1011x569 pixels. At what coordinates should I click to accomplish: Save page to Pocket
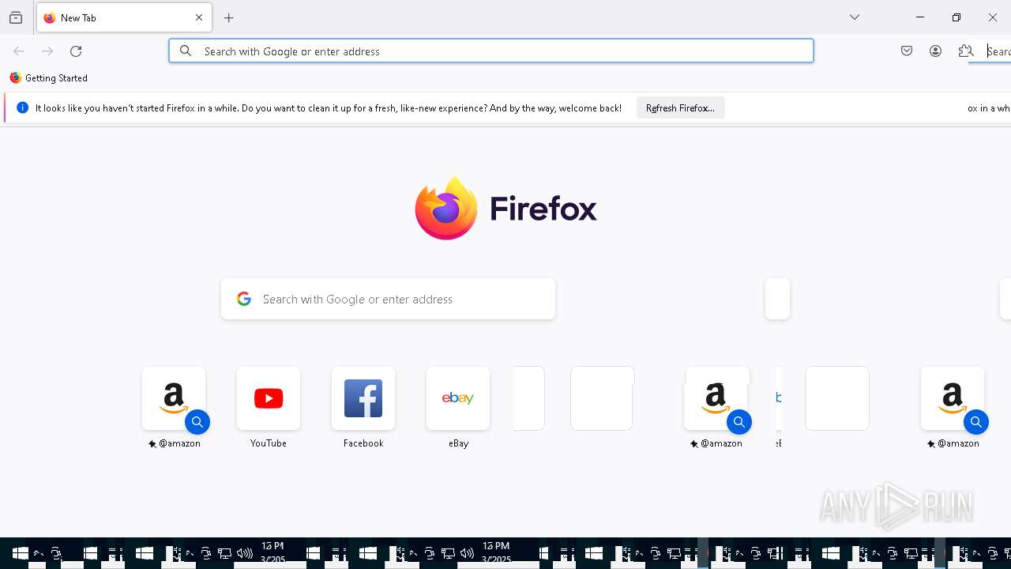coord(907,51)
